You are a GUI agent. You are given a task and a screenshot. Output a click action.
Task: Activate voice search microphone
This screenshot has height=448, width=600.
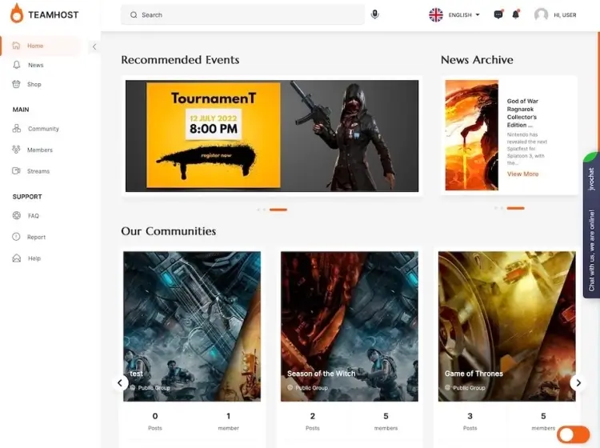click(x=375, y=14)
